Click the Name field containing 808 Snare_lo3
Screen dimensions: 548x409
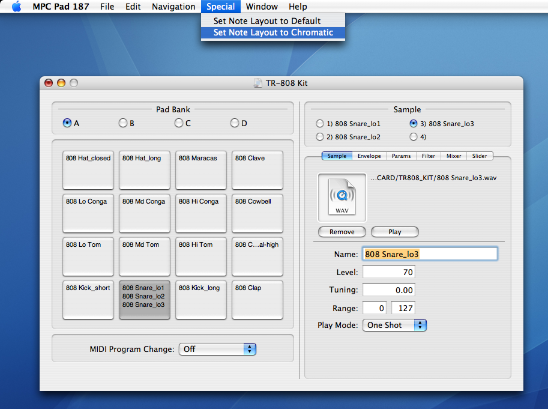[430, 254]
